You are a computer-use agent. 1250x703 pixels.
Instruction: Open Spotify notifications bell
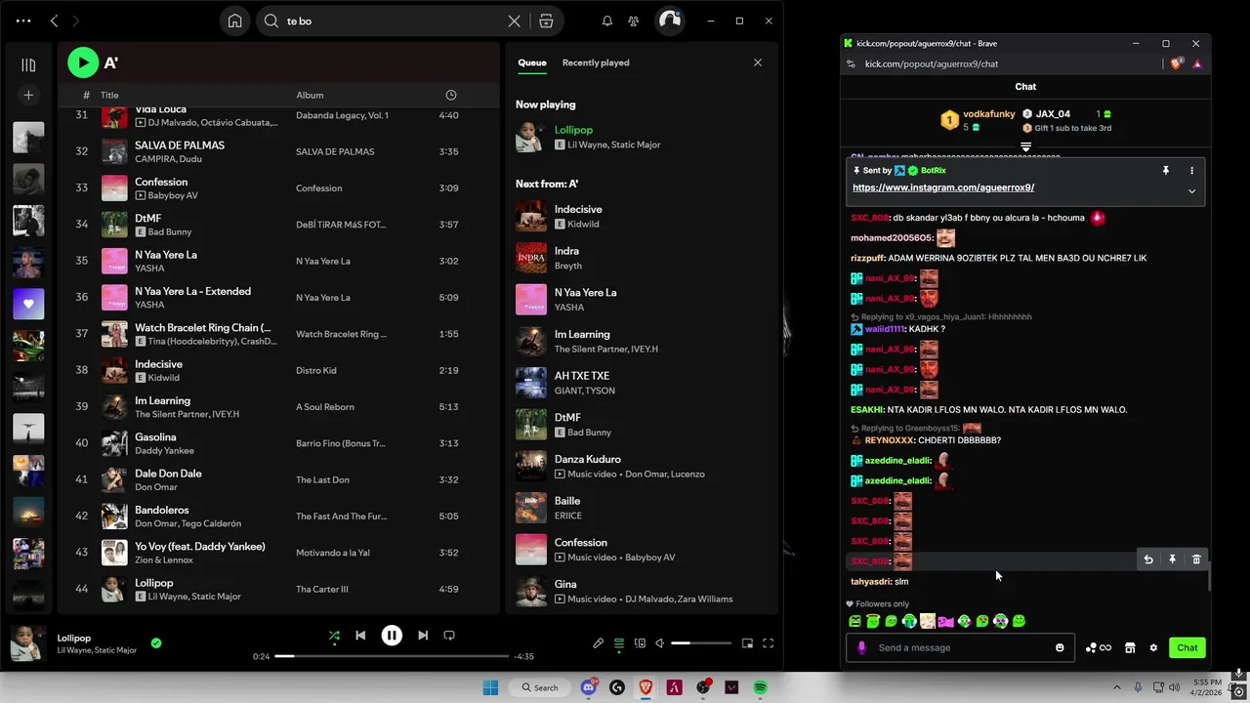607,21
